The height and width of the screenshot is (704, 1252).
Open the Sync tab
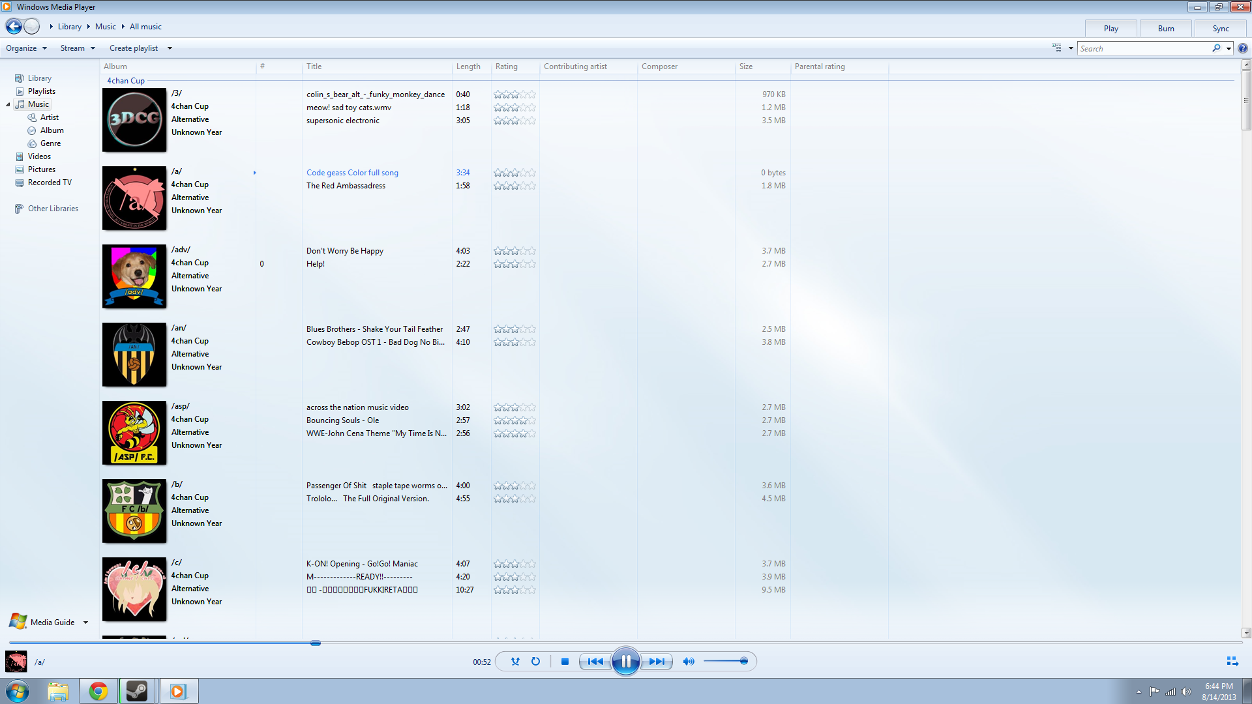pyautogui.click(x=1221, y=29)
